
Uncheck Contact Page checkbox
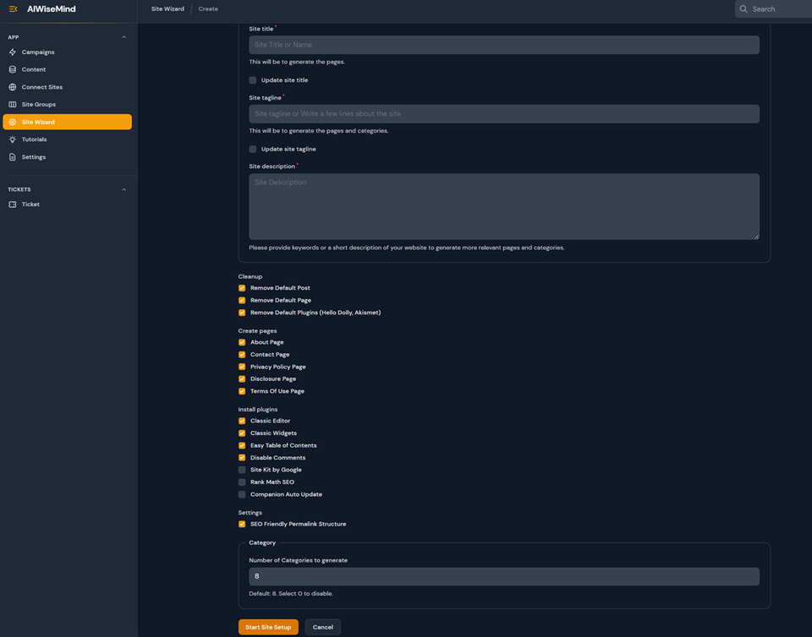tap(242, 355)
